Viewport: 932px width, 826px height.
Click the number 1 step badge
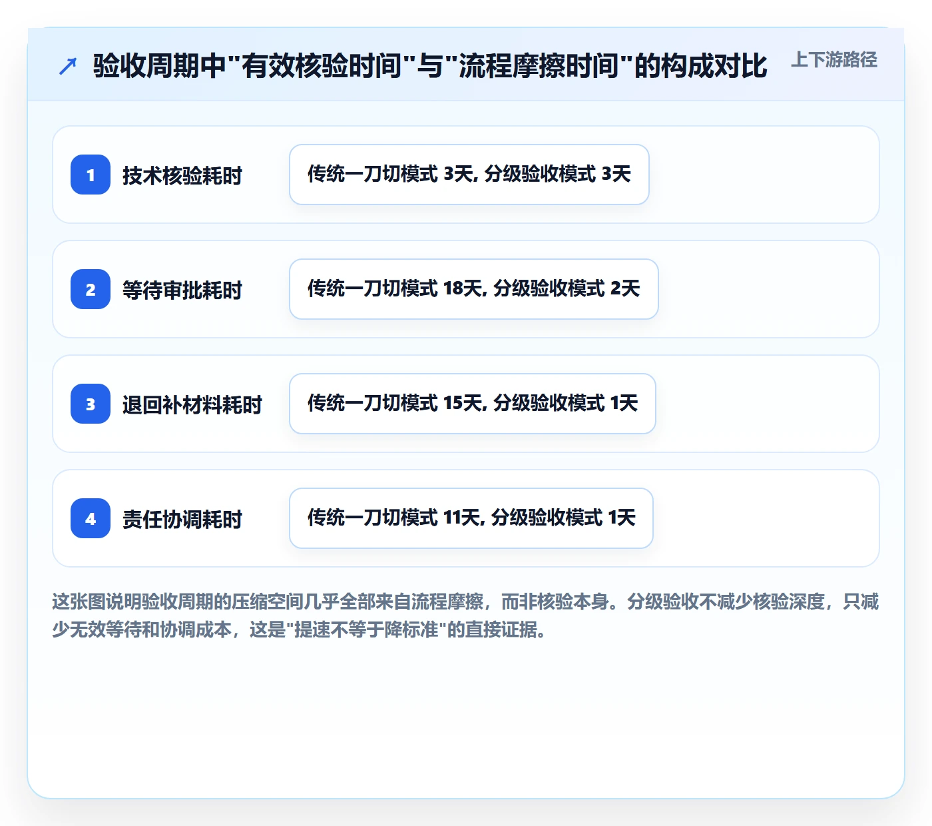pyautogui.click(x=91, y=175)
